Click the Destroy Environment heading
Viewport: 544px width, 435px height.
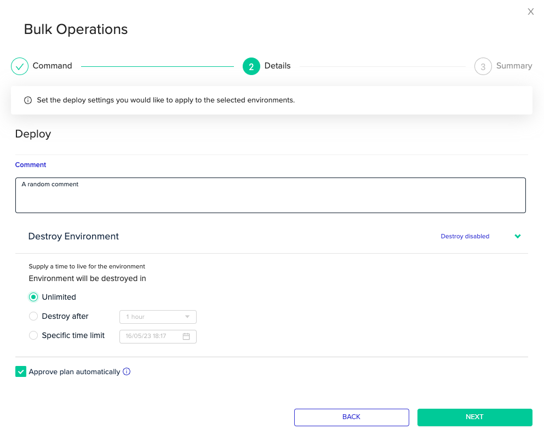click(73, 236)
